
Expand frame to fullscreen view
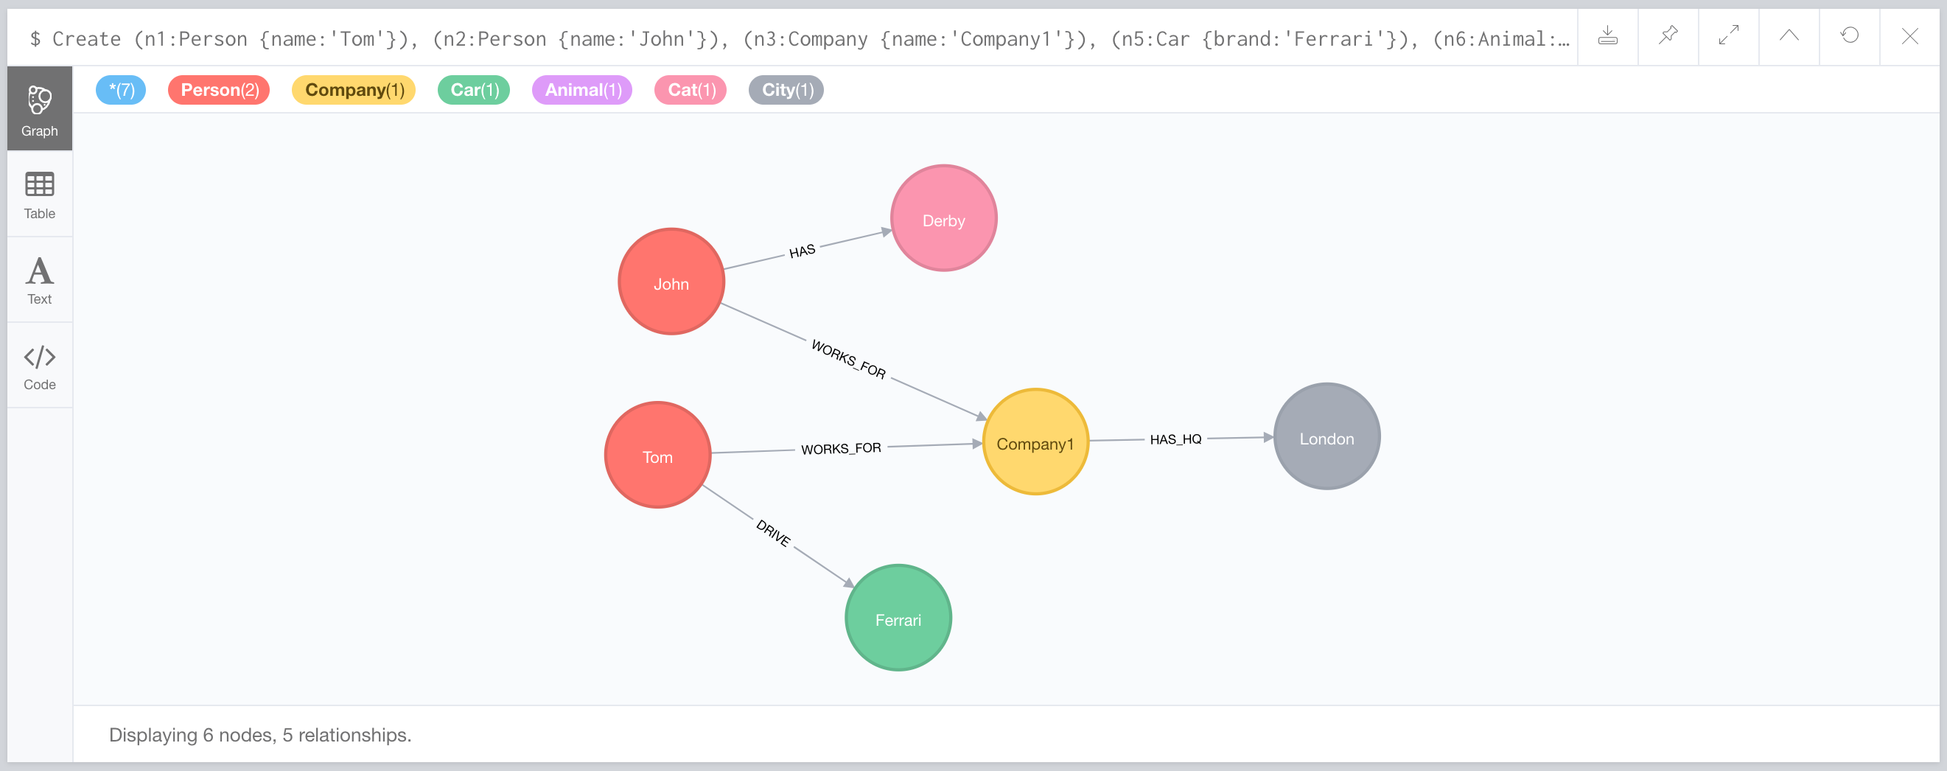1729,35
